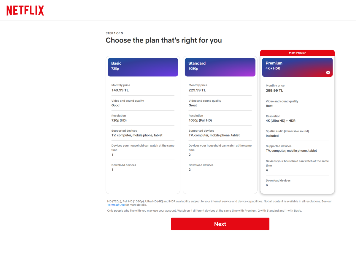Click the Standard plan's video quality rating Great
The image size is (356, 258).
tap(193, 105)
